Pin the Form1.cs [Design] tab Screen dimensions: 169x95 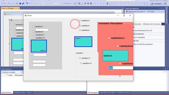16,8
